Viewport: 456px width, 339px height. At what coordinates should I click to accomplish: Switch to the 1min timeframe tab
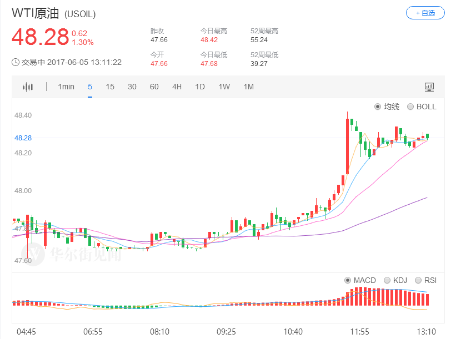click(66, 87)
